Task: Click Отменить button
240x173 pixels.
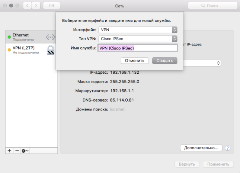Action: [135, 61]
